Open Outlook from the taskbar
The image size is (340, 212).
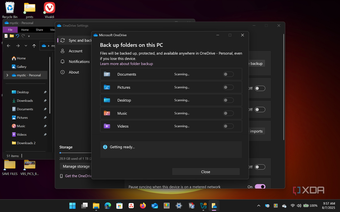[155, 206]
